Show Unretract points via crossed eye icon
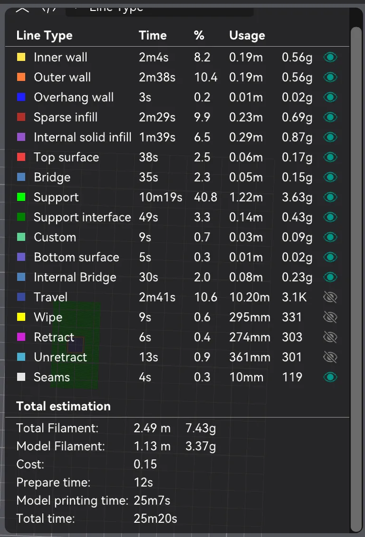Viewport: 365px width, 537px height. (330, 357)
